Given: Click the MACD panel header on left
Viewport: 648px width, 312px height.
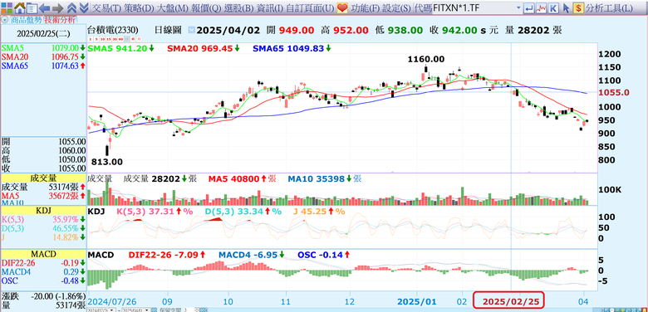Looking at the screenshot, I should tap(43, 253).
